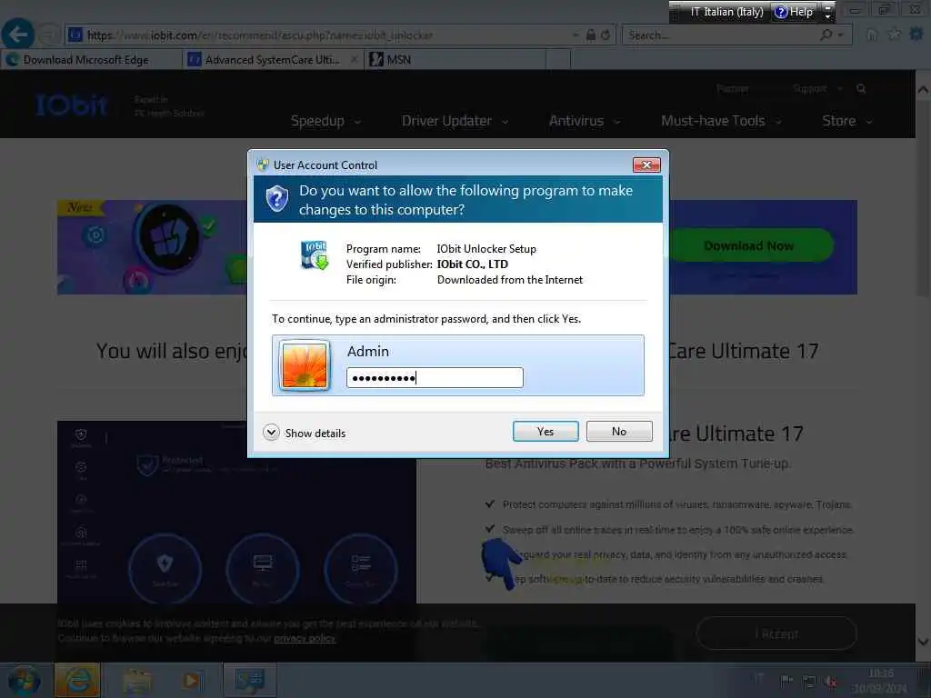Open the Speedup menu on IObit site

(325, 121)
